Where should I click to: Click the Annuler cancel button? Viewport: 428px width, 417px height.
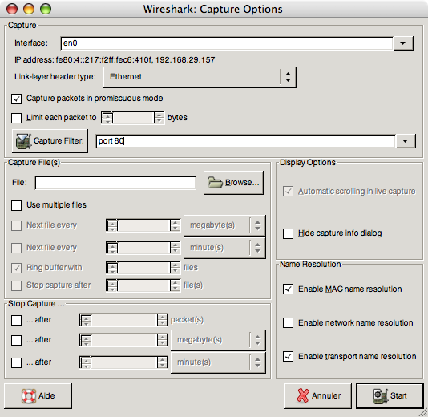pos(317,396)
